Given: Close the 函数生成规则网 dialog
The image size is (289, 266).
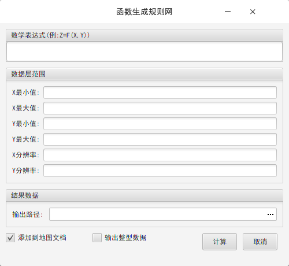Looking at the screenshot, I should point(253,12).
